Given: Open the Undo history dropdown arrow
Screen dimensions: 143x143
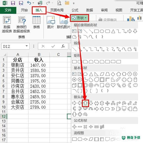Looking at the screenshot, I should click(x=33, y=3).
